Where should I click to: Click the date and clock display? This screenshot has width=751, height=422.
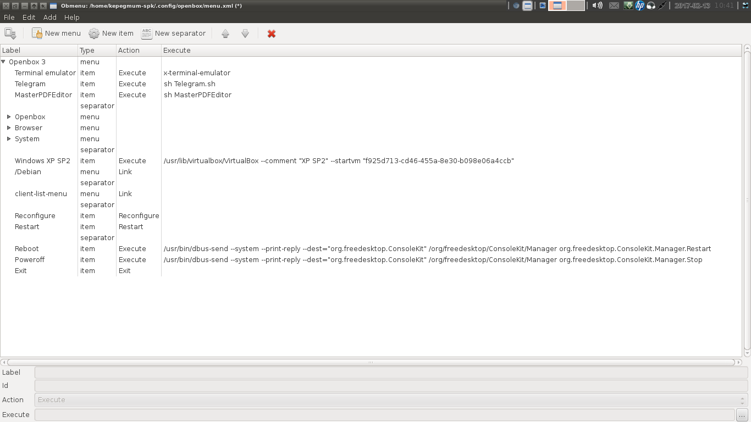[x=704, y=5]
